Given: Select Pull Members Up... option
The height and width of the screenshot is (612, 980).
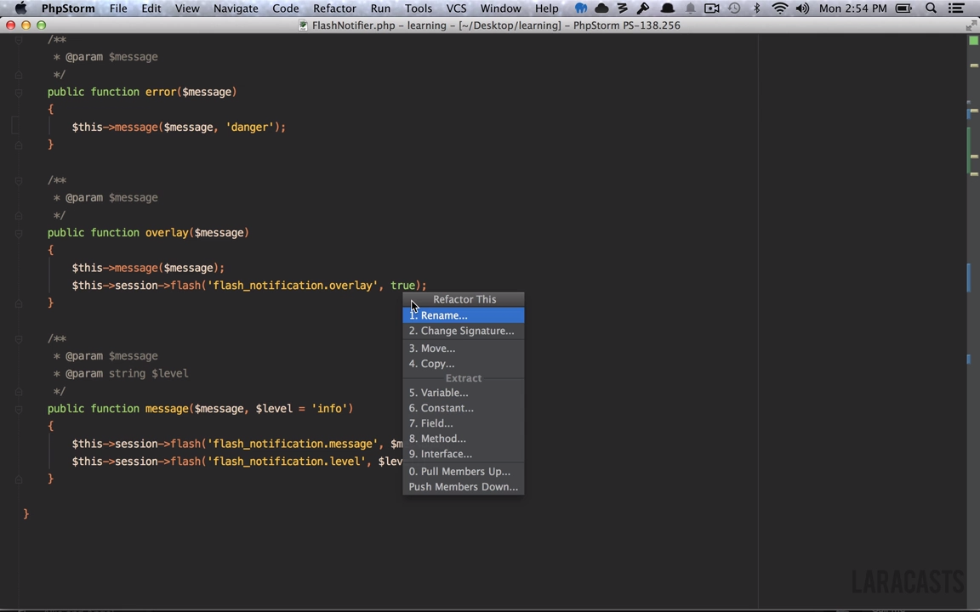Looking at the screenshot, I should click(x=463, y=472).
